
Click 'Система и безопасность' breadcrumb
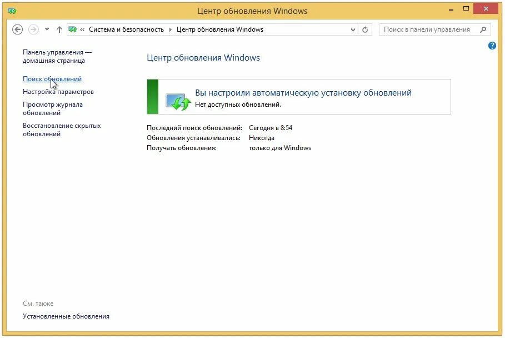pyautogui.click(x=126, y=29)
